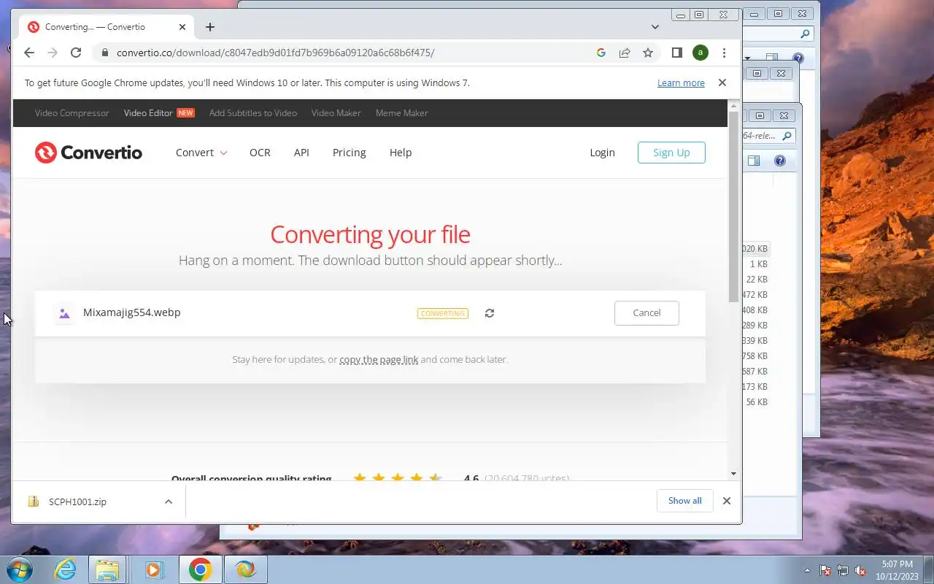Open Add Subtitles to Video link
Image resolution: width=934 pixels, height=584 pixels.
point(253,113)
